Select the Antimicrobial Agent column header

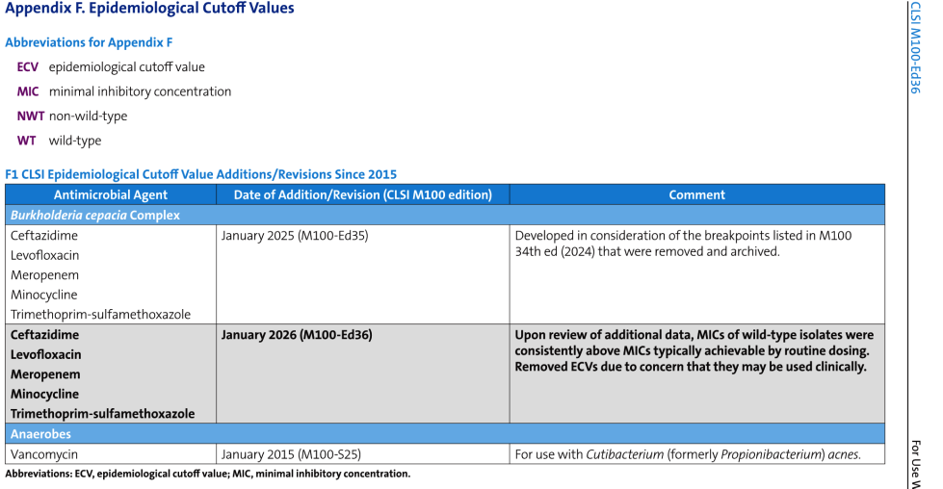click(110, 194)
